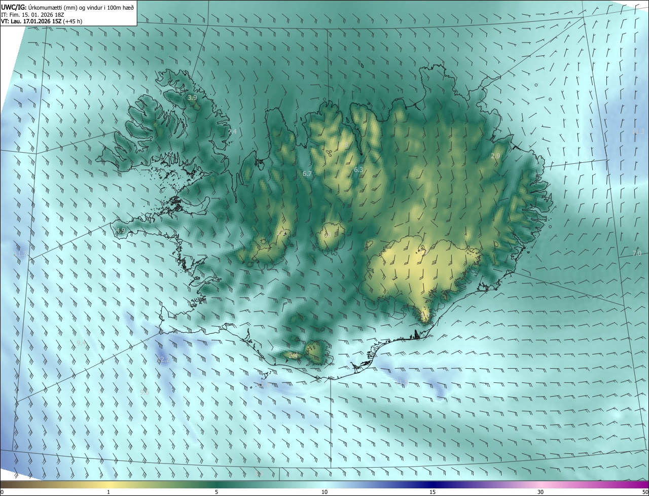
Task: Click the 2.9 value in east Iceland
Action: (x=496, y=156)
